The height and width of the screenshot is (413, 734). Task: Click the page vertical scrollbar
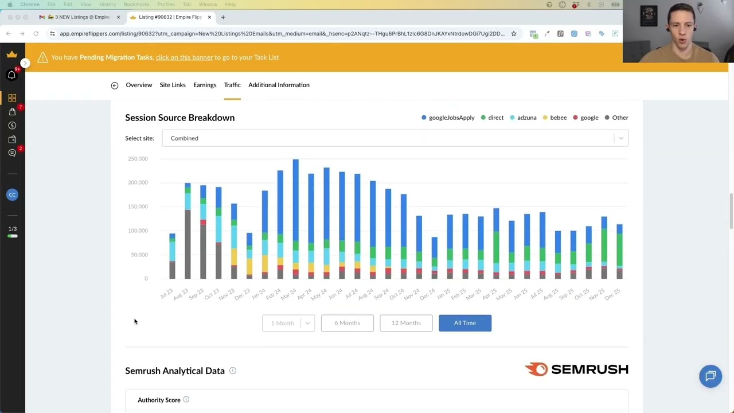[731, 212]
